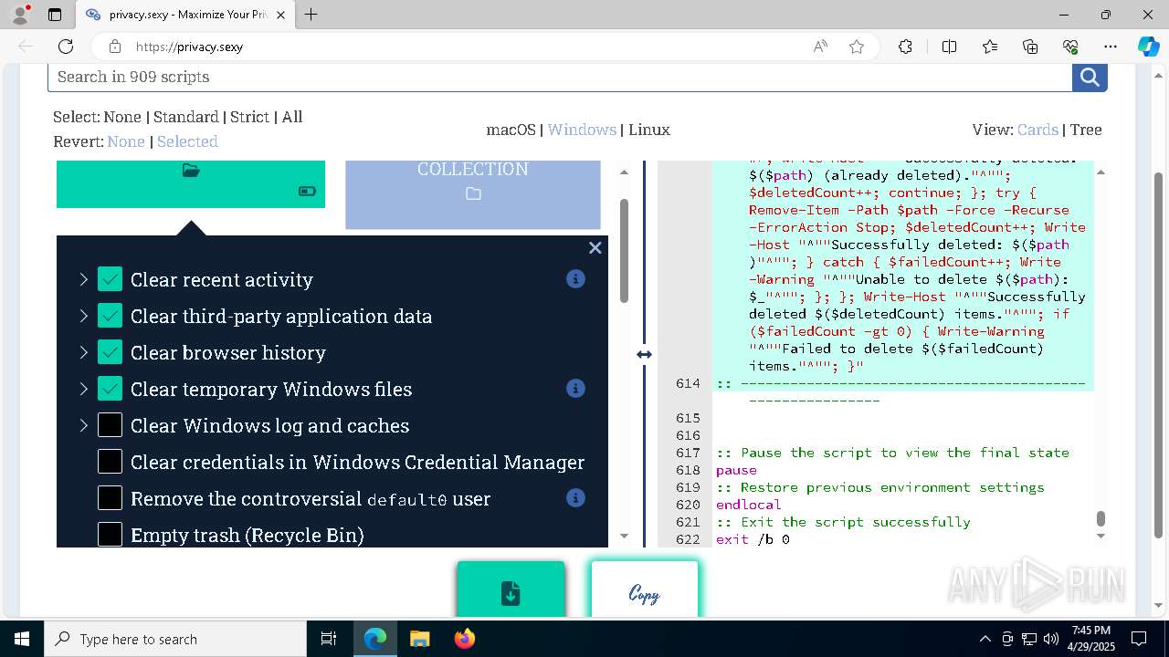Open a new browser tab

point(311,15)
